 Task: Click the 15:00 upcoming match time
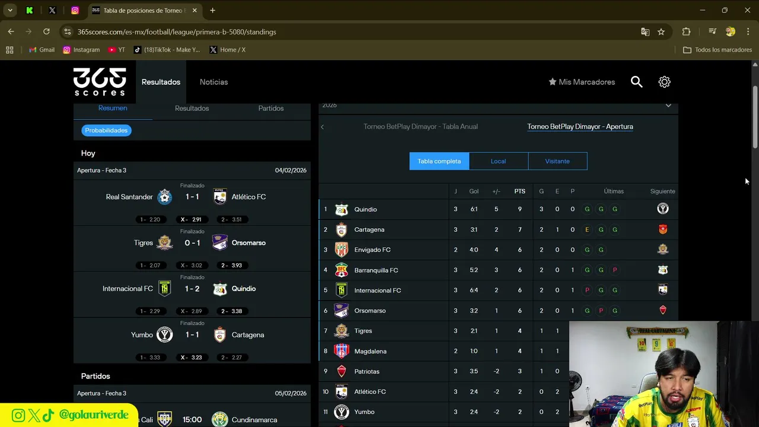click(192, 419)
